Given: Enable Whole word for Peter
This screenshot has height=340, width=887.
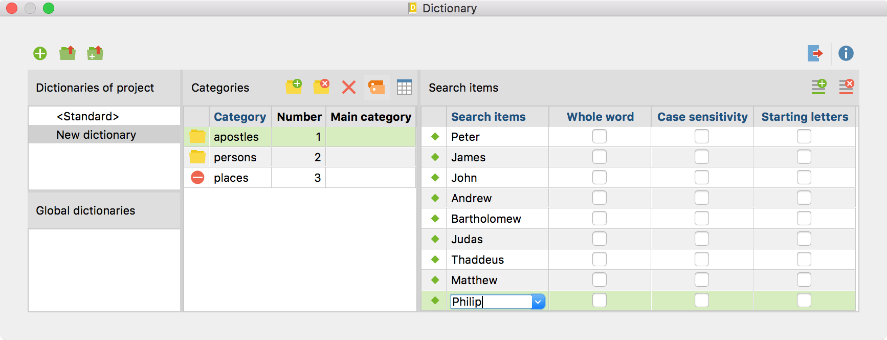Looking at the screenshot, I should 600,136.
